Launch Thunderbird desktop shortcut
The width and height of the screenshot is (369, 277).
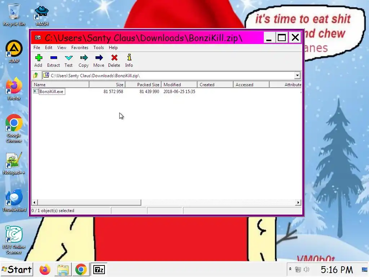pyautogui.click(x=14, y=201)
